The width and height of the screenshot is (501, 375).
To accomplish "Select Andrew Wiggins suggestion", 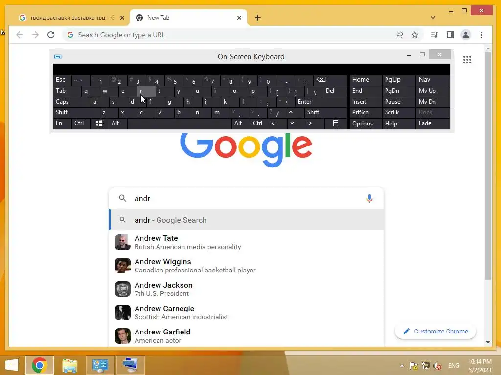I will click(246, 266).
